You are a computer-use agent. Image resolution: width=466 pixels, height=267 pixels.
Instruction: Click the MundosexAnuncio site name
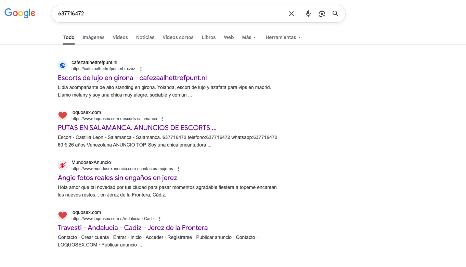click(x=91, y=162)
